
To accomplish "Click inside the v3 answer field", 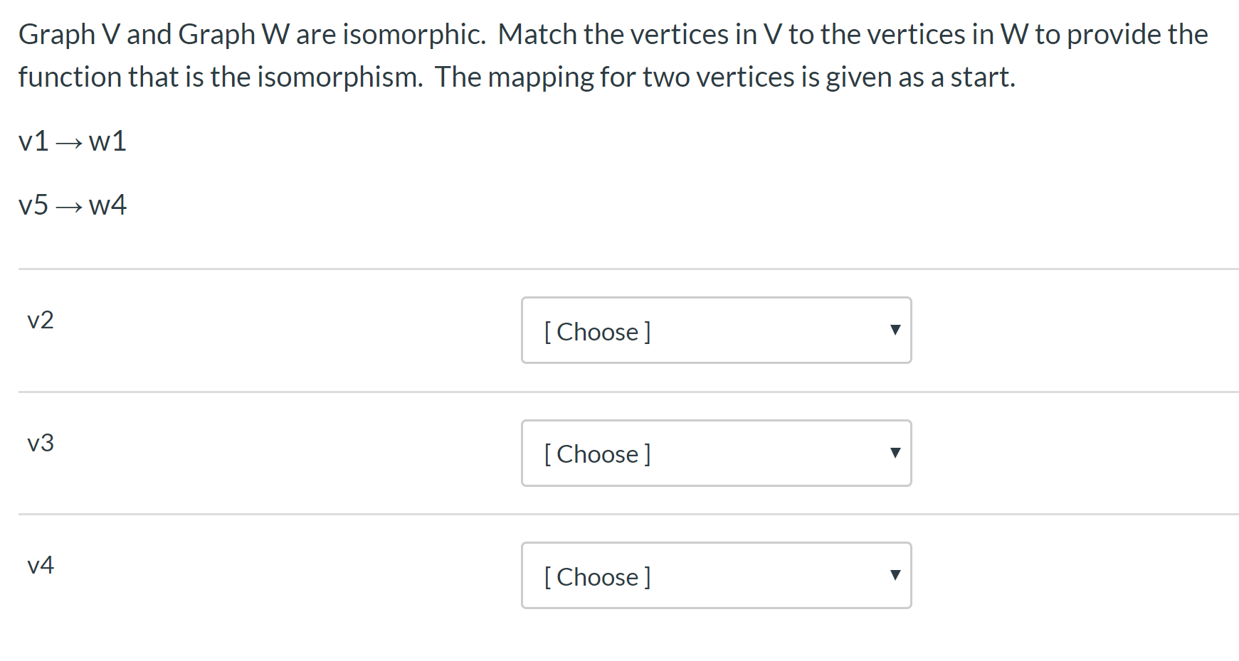I will (676, 453).
